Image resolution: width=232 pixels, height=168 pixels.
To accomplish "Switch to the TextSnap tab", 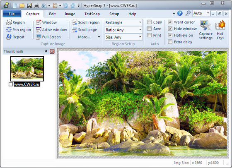I will click(x=92, y=14).
